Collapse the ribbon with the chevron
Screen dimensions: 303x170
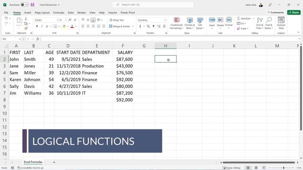(298, 33)
